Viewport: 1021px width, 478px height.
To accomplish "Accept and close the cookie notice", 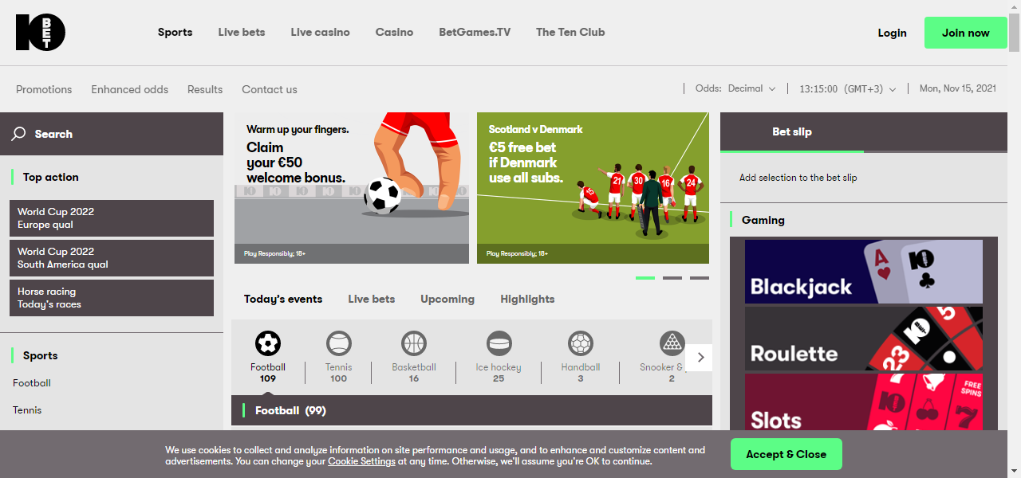I will tap(786, 454).
